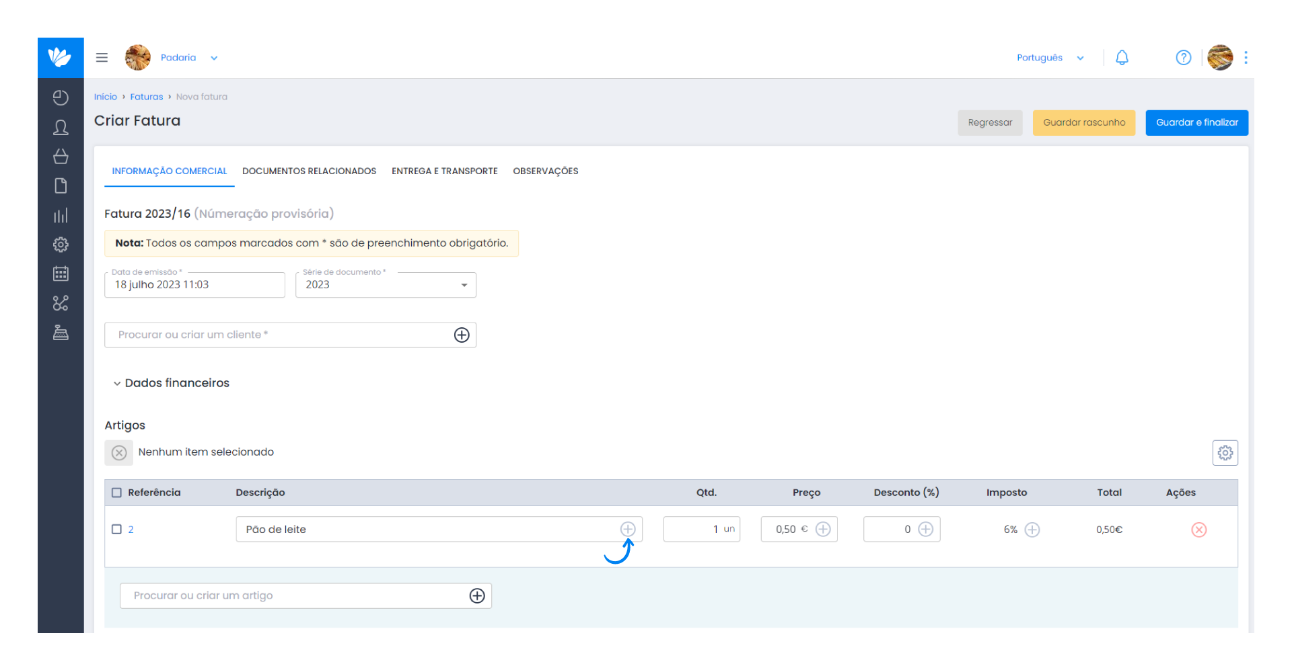Click the Preço column header

[x=806, y=493]
